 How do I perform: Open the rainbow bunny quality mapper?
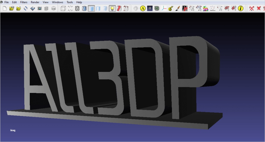coord(205,8)
